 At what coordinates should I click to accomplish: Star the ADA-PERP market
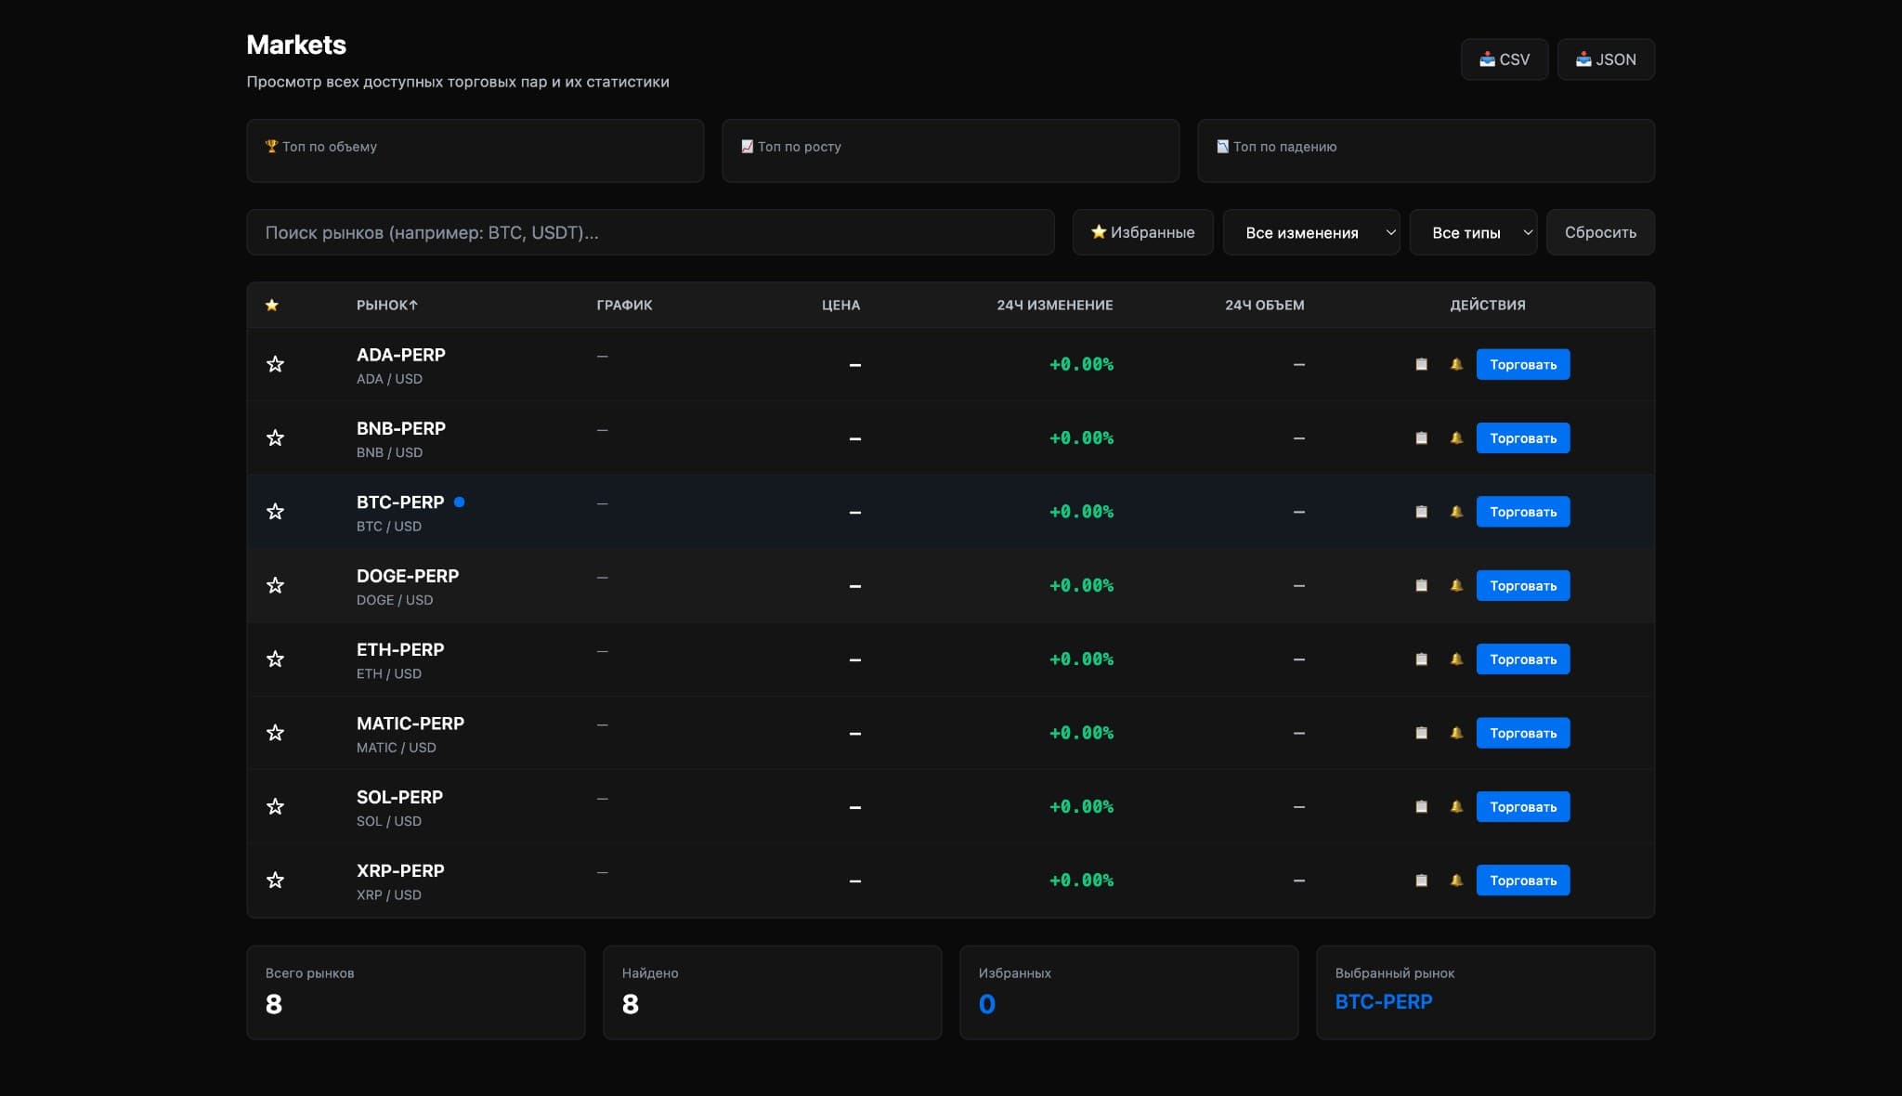pyautogui.click(x=276, y=364)
